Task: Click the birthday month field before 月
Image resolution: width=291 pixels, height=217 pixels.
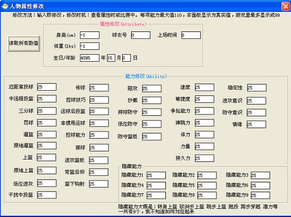Action: (x=111, y=58)
